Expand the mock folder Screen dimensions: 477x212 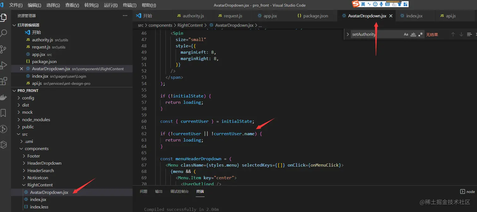click(72, 112)
